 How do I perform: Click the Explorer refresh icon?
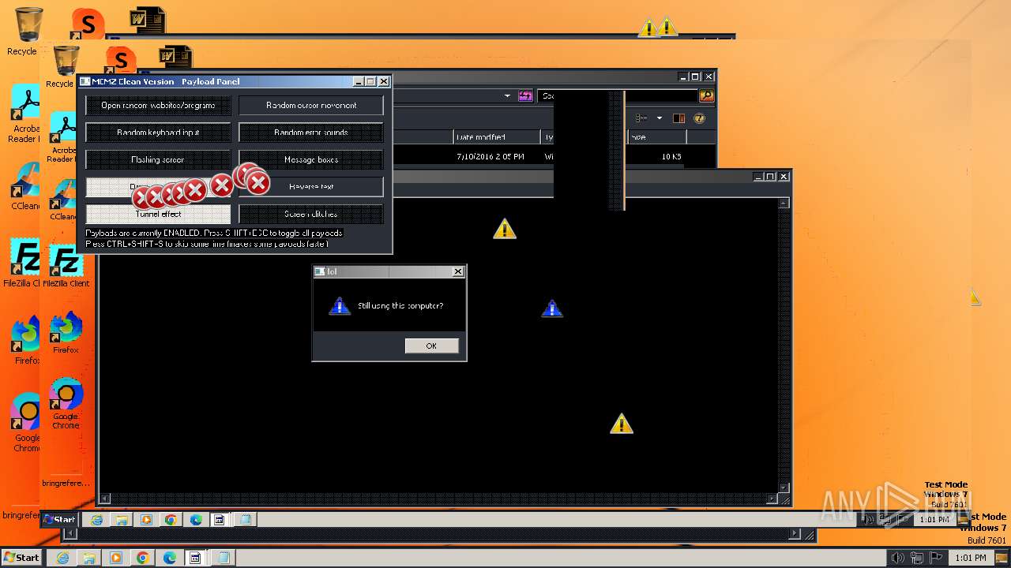coord(525,96)
